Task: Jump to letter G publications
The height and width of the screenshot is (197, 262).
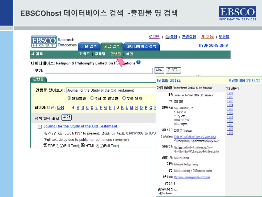Action: coord(105,107)
